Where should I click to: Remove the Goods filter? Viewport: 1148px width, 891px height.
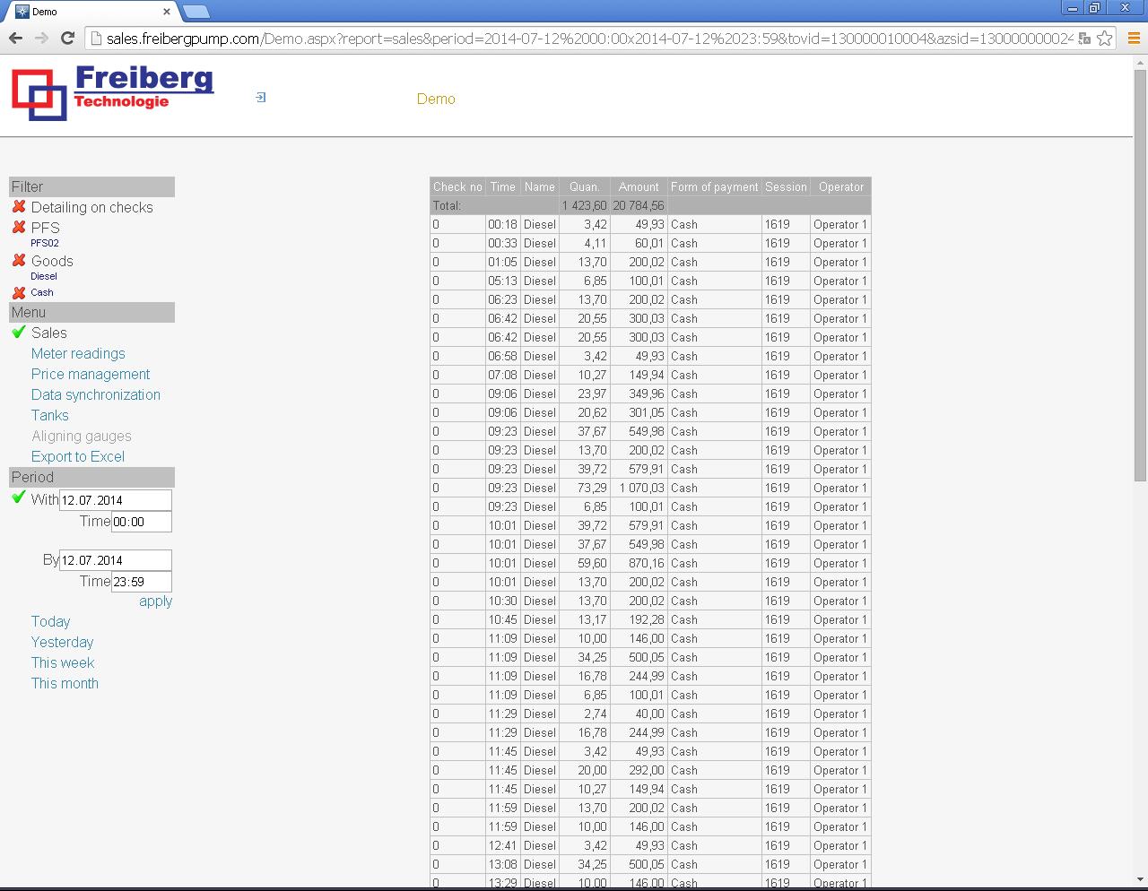point(20,261)
